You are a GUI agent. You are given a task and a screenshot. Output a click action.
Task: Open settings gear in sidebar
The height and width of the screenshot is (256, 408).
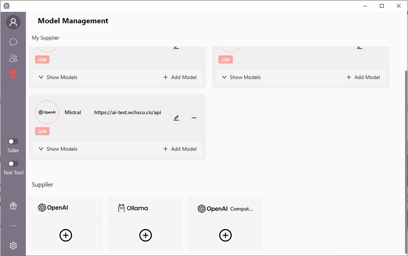pos(13,246)
